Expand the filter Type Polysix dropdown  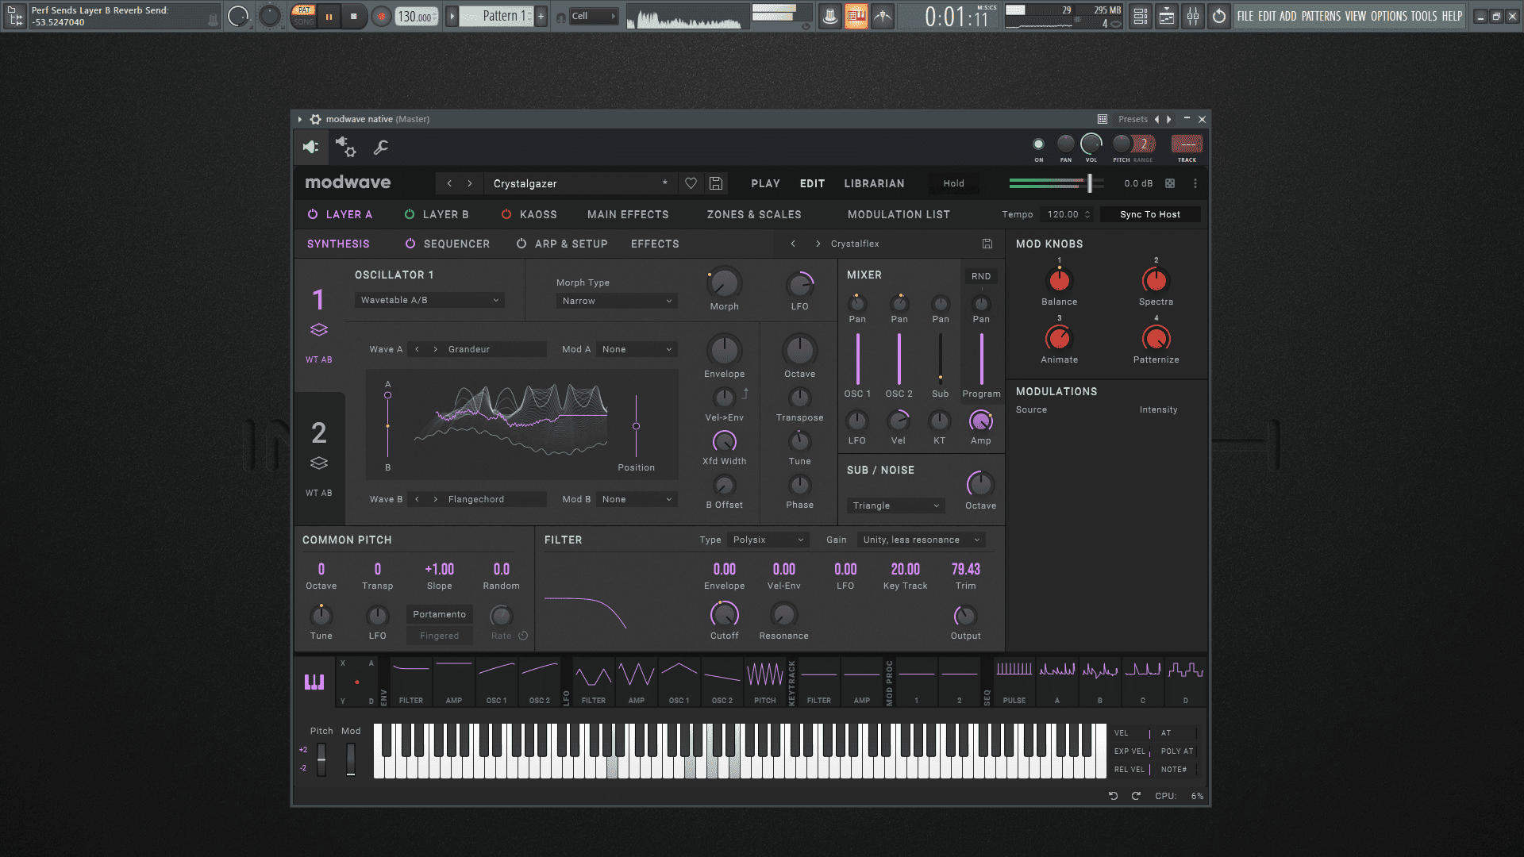pyautogui.click(x=768, y=540)
